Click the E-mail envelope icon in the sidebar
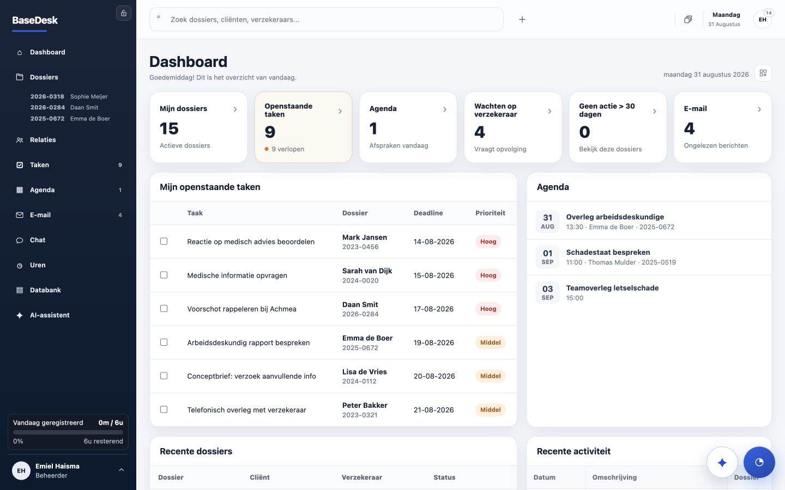Screen dimensions: 785x490 coord(20,215)
